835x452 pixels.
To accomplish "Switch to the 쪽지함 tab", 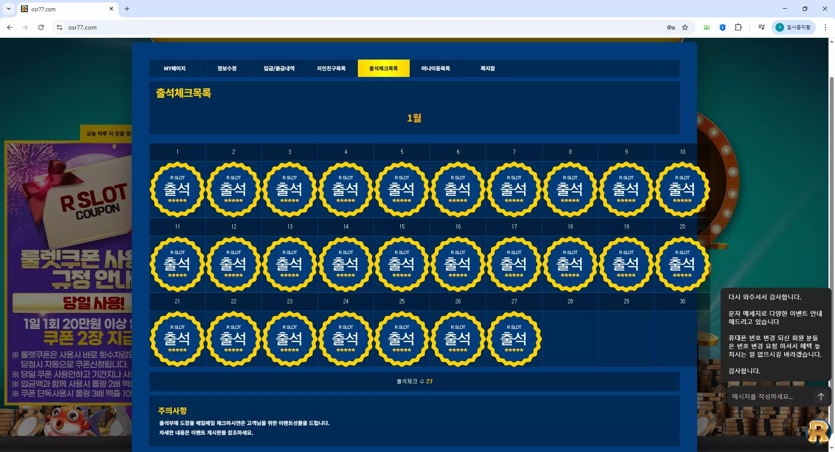I will (488, 68).
